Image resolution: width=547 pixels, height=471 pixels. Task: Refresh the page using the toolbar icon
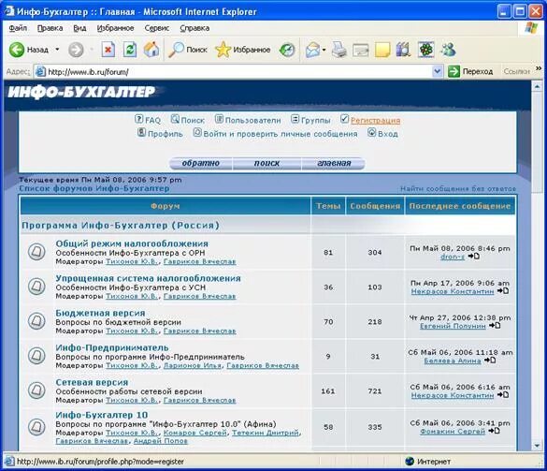pos(130,50)
